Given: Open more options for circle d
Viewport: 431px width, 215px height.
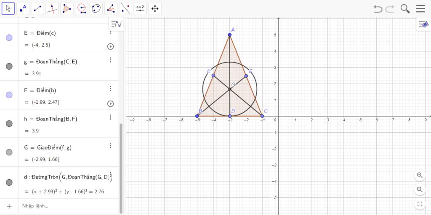Looking at the screenshot, I should coord(111,175).
